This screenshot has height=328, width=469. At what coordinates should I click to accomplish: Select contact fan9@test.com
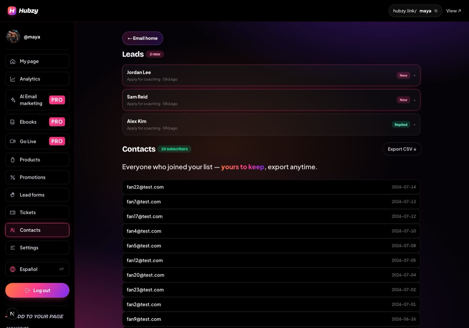tap(271, 319)
